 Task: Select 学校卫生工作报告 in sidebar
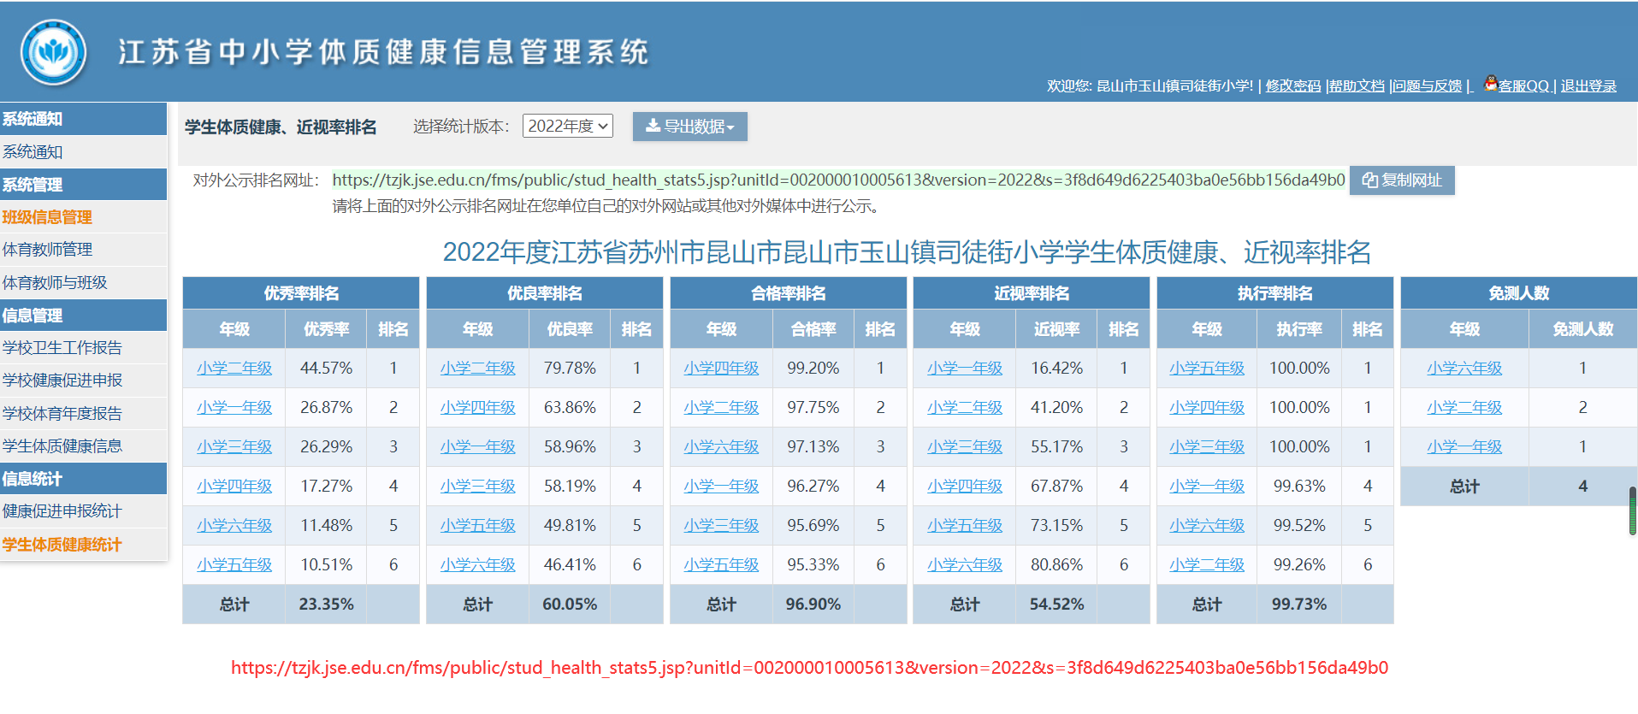[84, 348]
